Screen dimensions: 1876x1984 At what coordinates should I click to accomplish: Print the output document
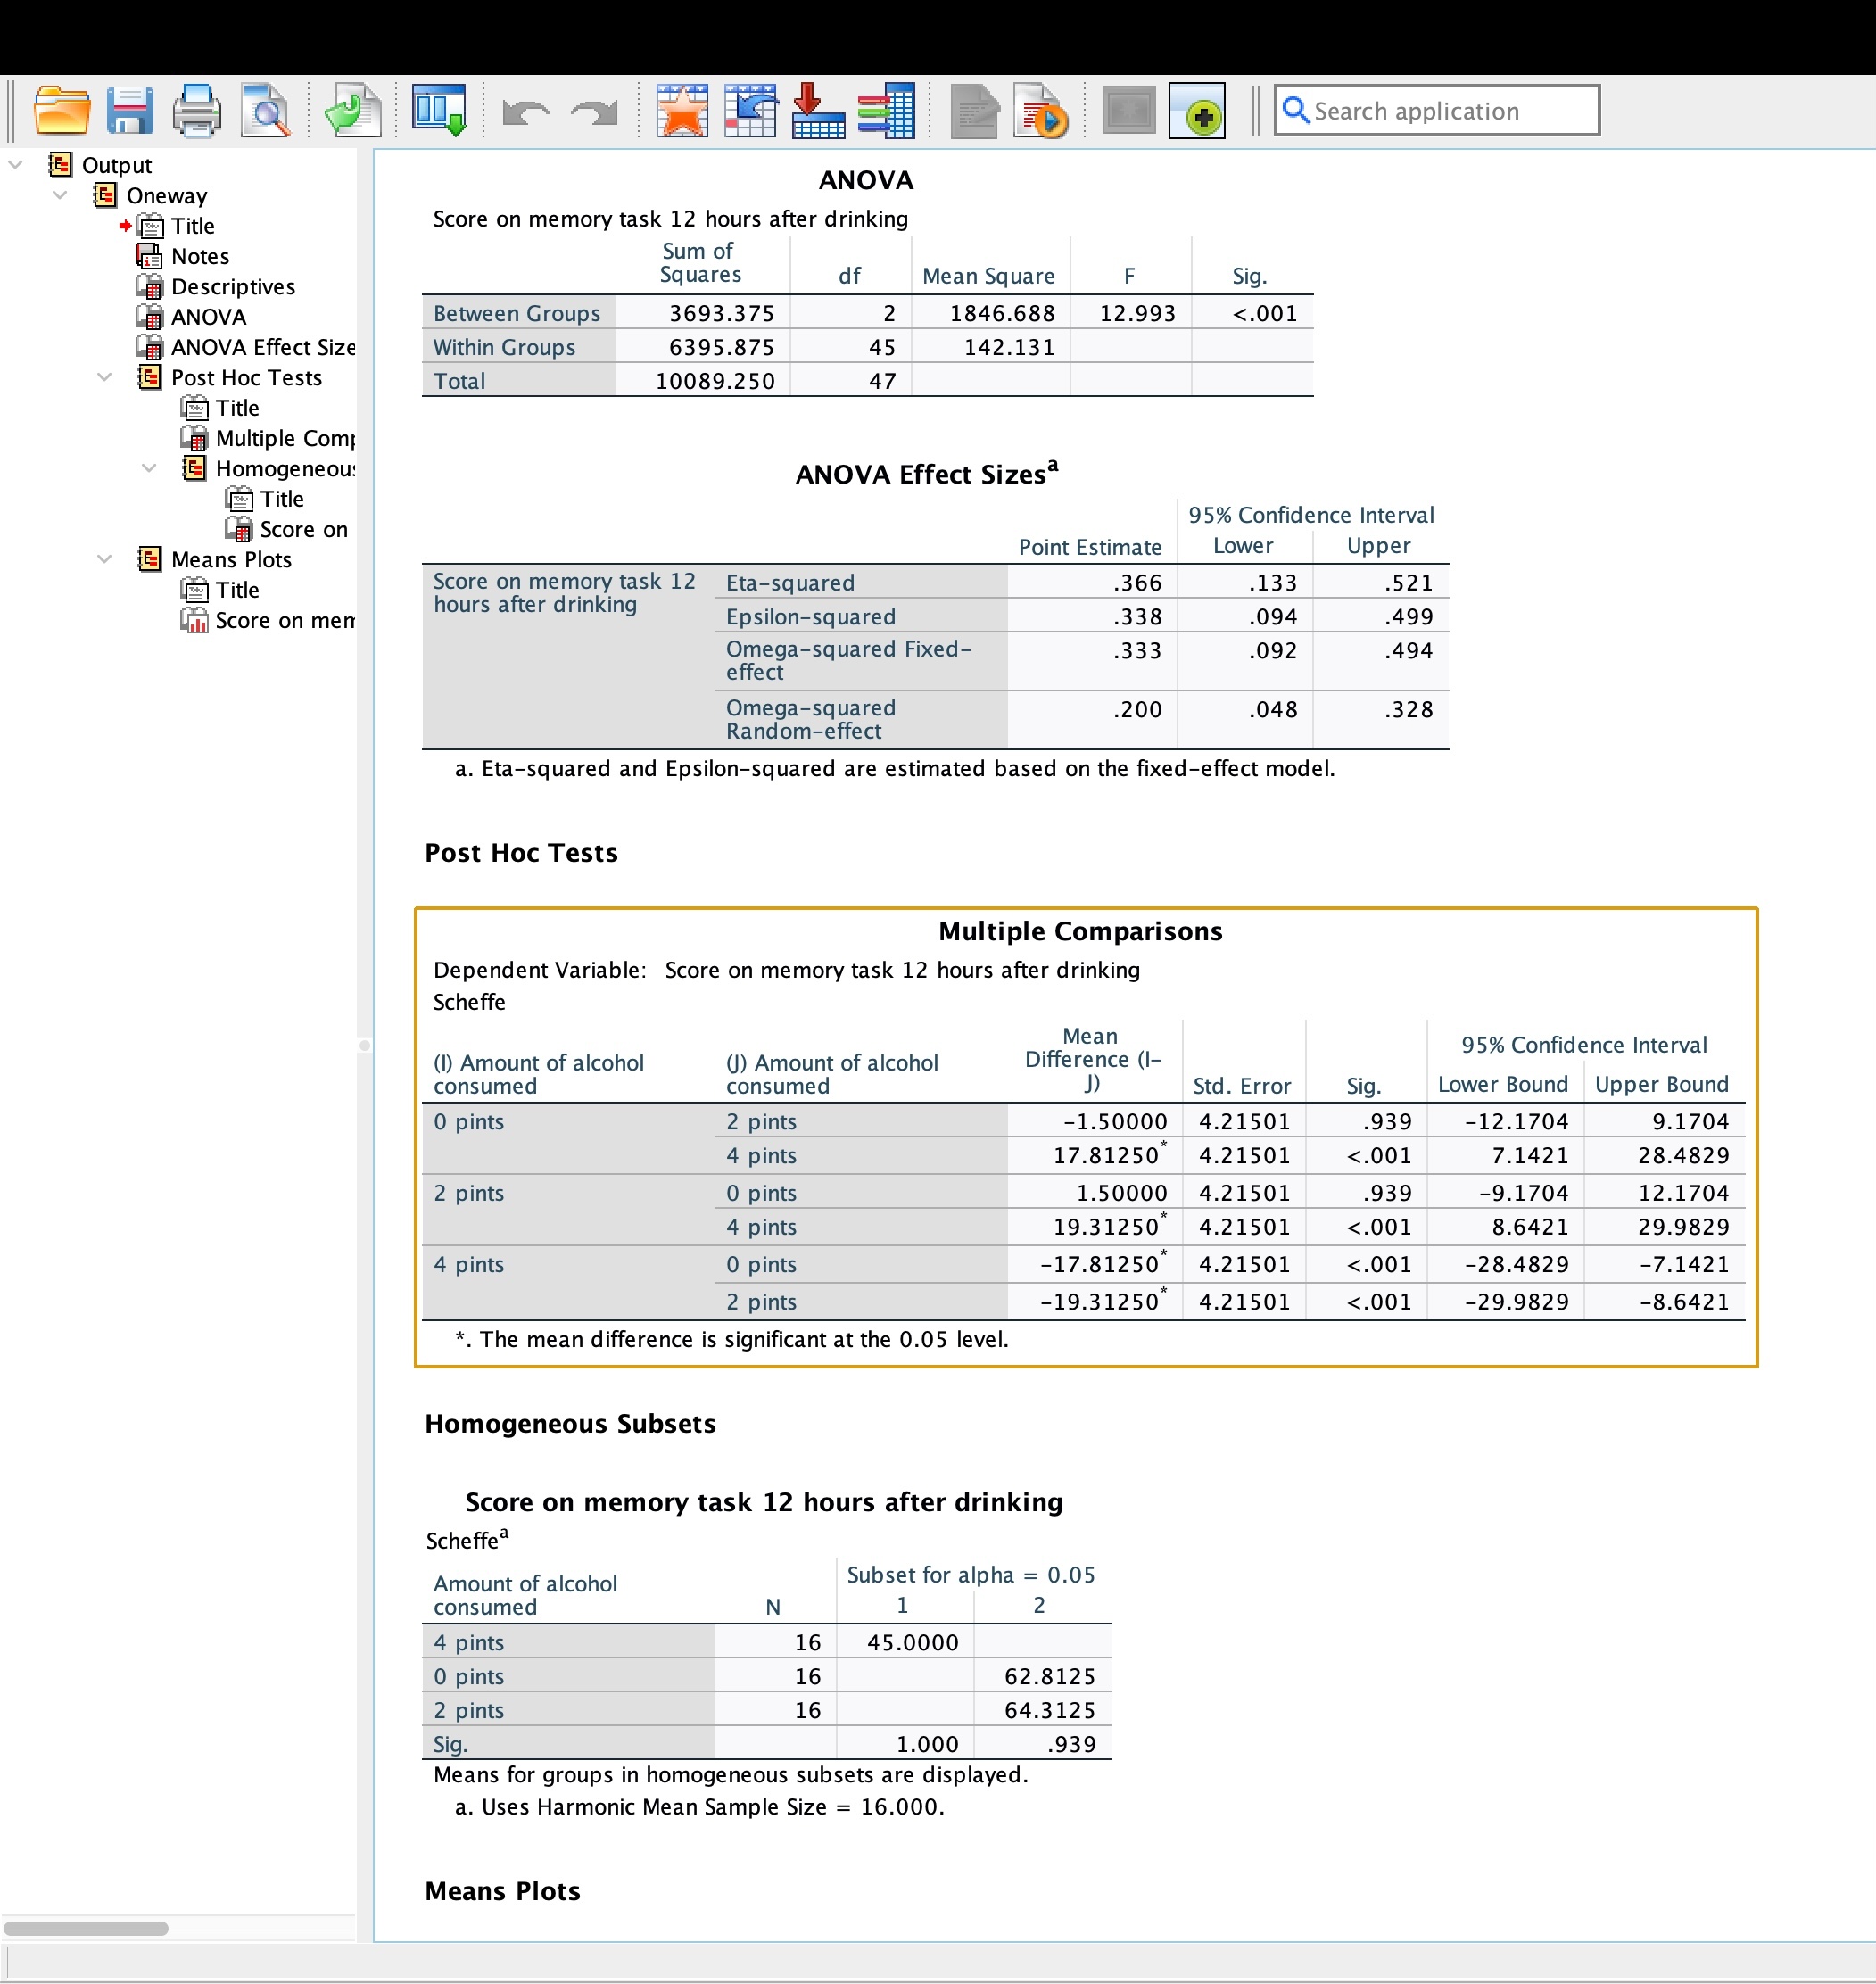tap(196, 110)
